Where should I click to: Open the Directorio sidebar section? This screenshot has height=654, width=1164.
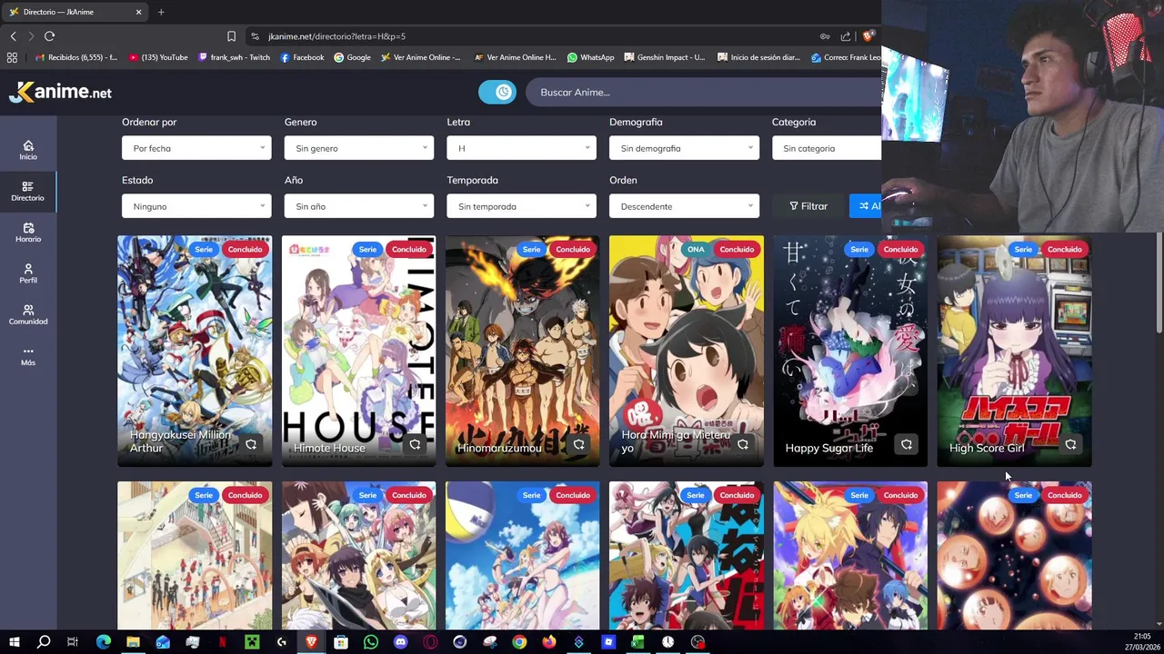coord(28,191)
